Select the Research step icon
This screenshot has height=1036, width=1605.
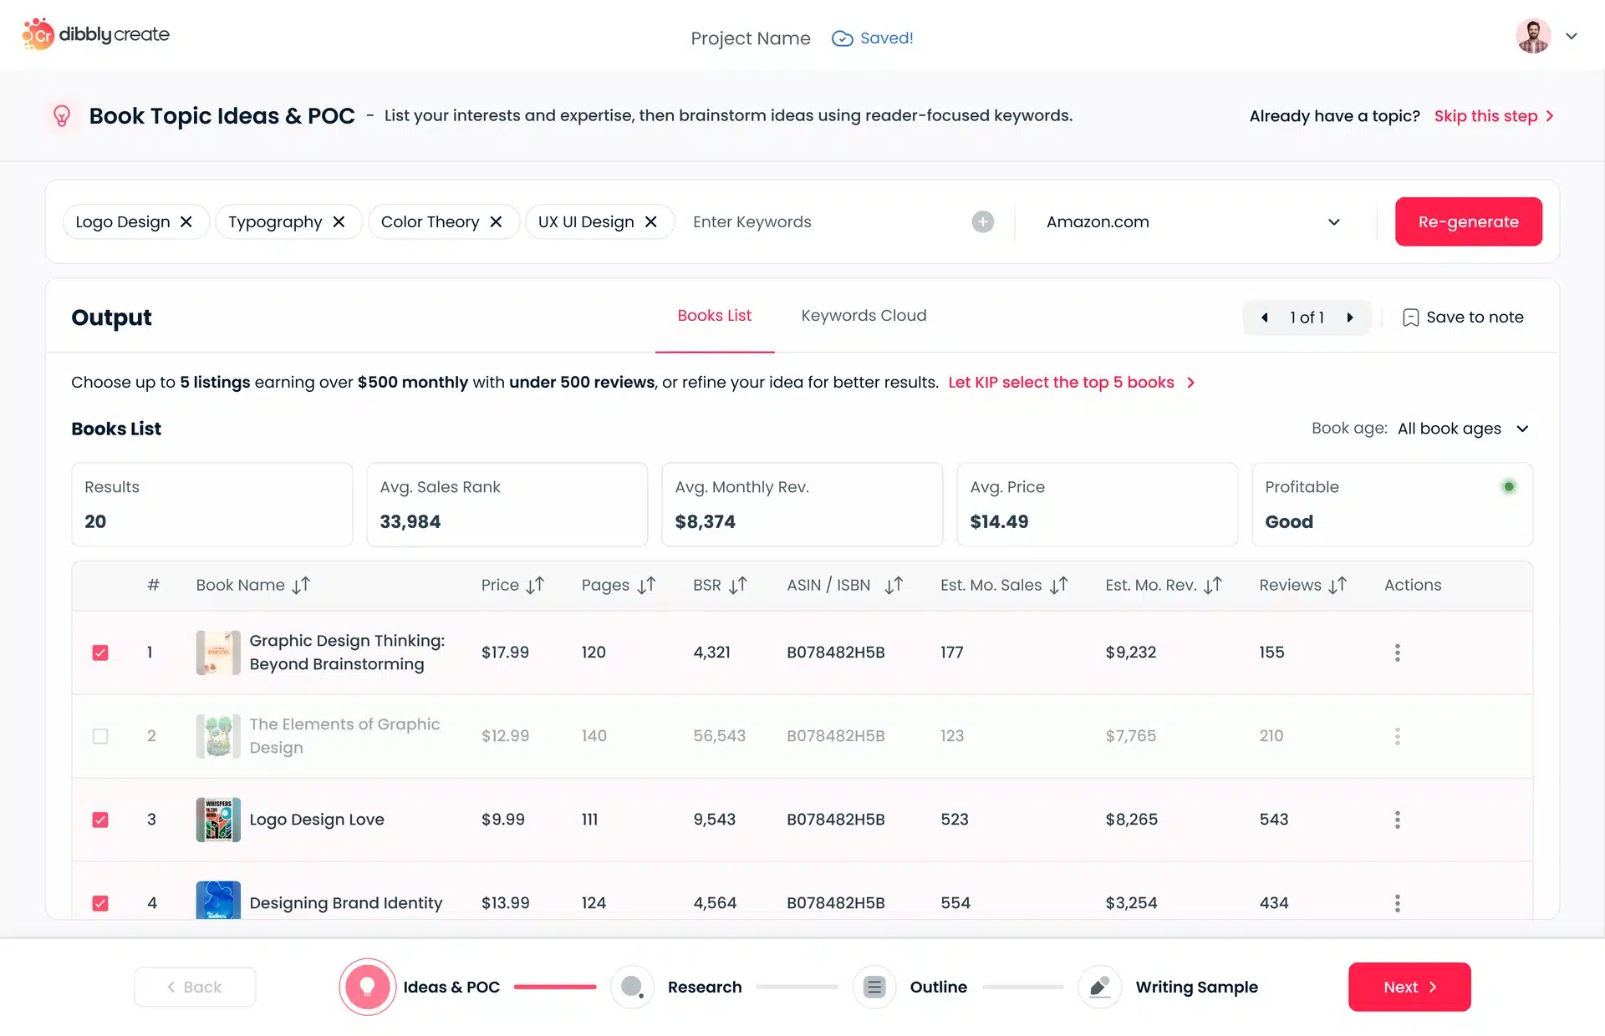coord(632,987)
